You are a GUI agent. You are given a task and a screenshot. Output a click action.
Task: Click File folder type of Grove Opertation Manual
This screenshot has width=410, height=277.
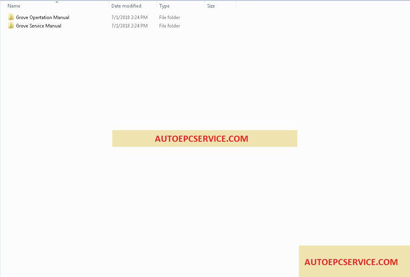point(170,18)
